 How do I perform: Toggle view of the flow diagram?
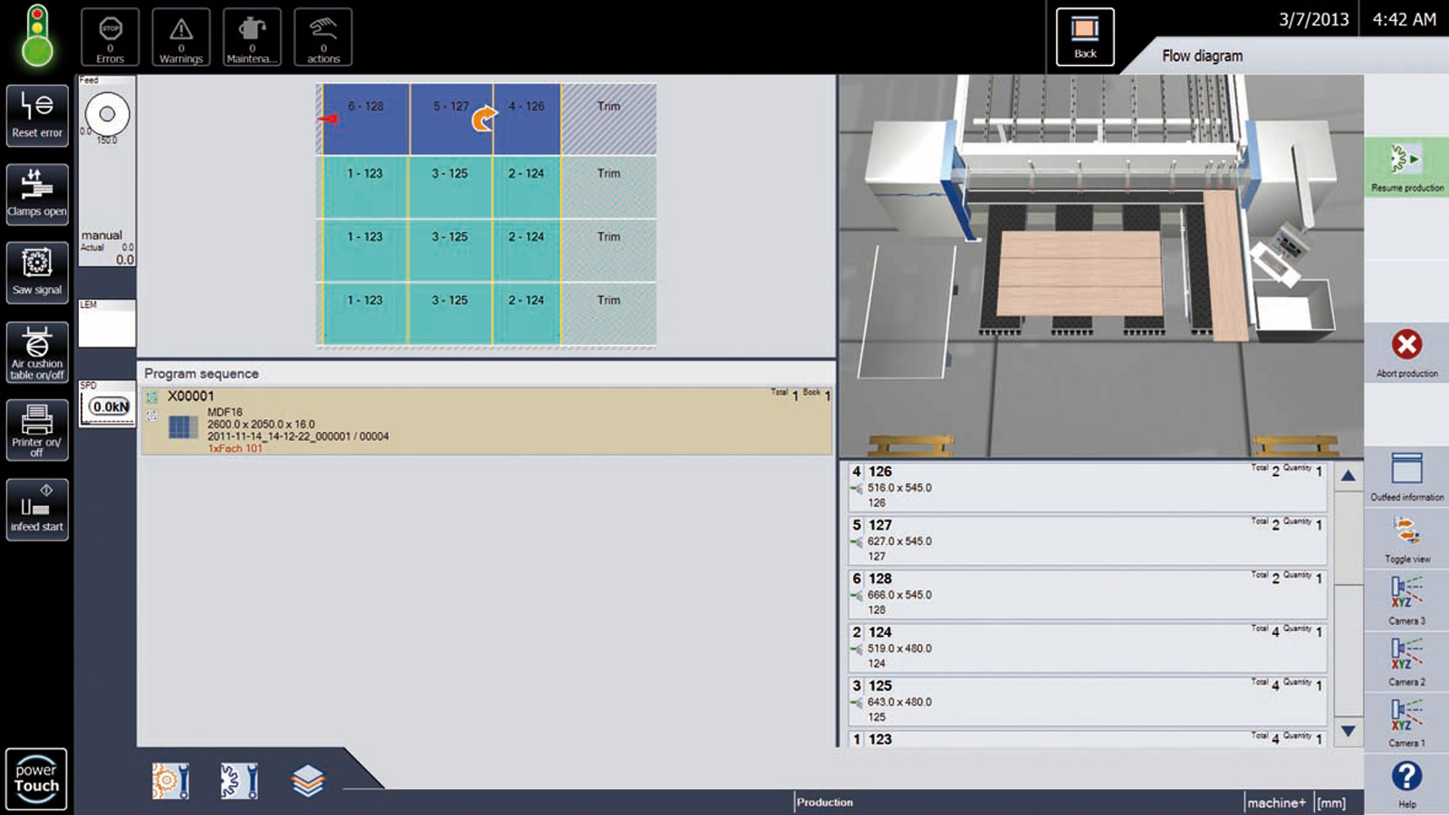(1406, 540)
